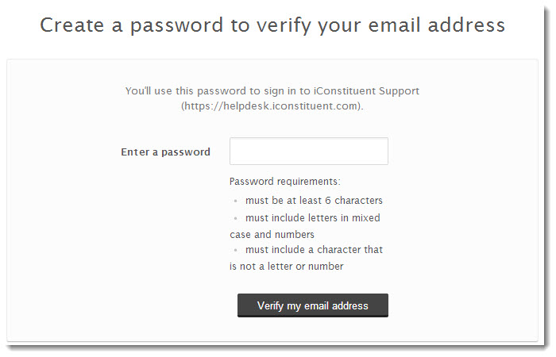Screen dimensions: 556x357
Task: Click the Verify my email address button
Action: 313,305
